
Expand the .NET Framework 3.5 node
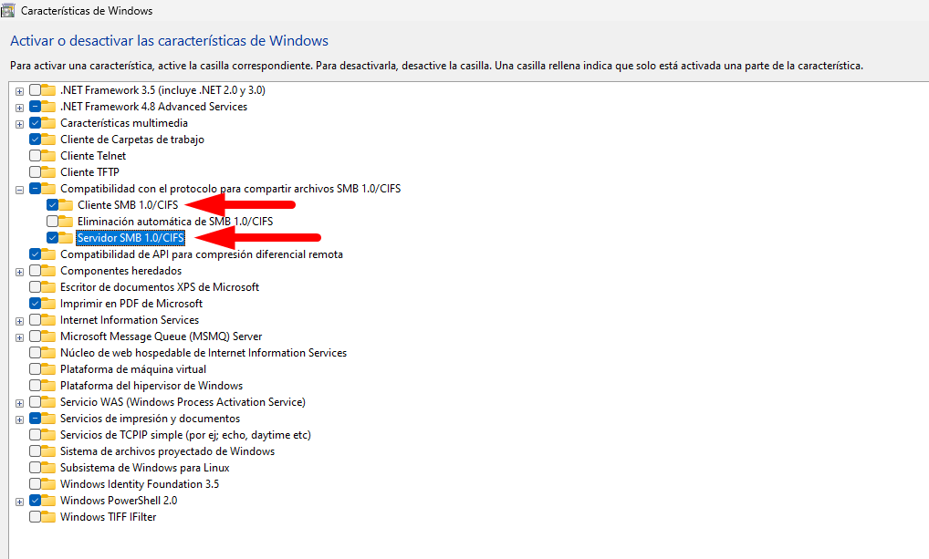[x=19, y=91]
